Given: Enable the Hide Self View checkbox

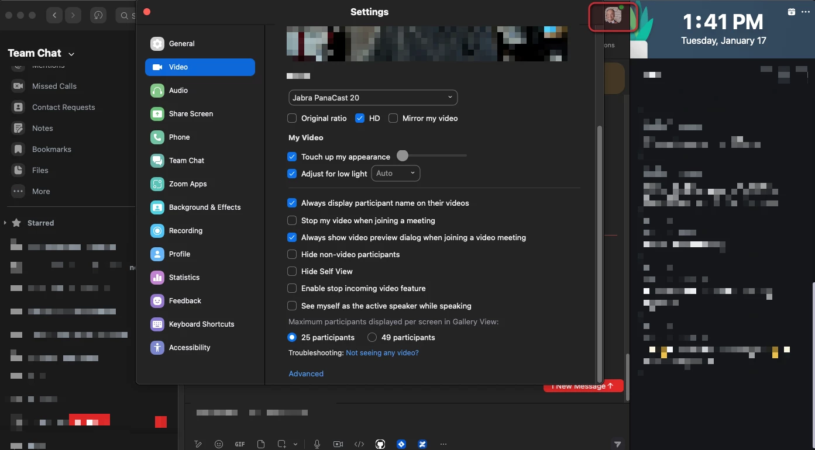Looking at the screenshot, I should click(x=292, y=271).
